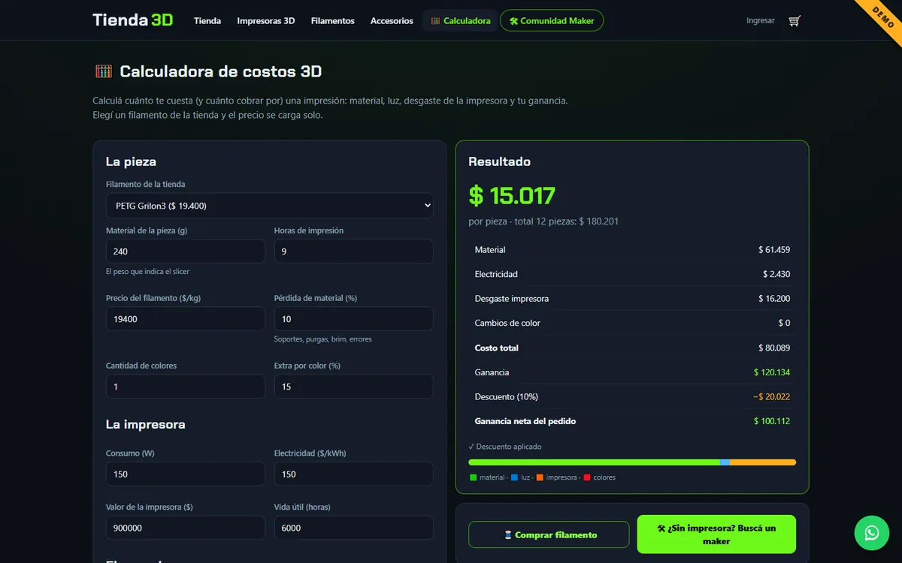902x563 pixels.
Task: Open the Comunidad Maker button
Action: pos(552,21)
